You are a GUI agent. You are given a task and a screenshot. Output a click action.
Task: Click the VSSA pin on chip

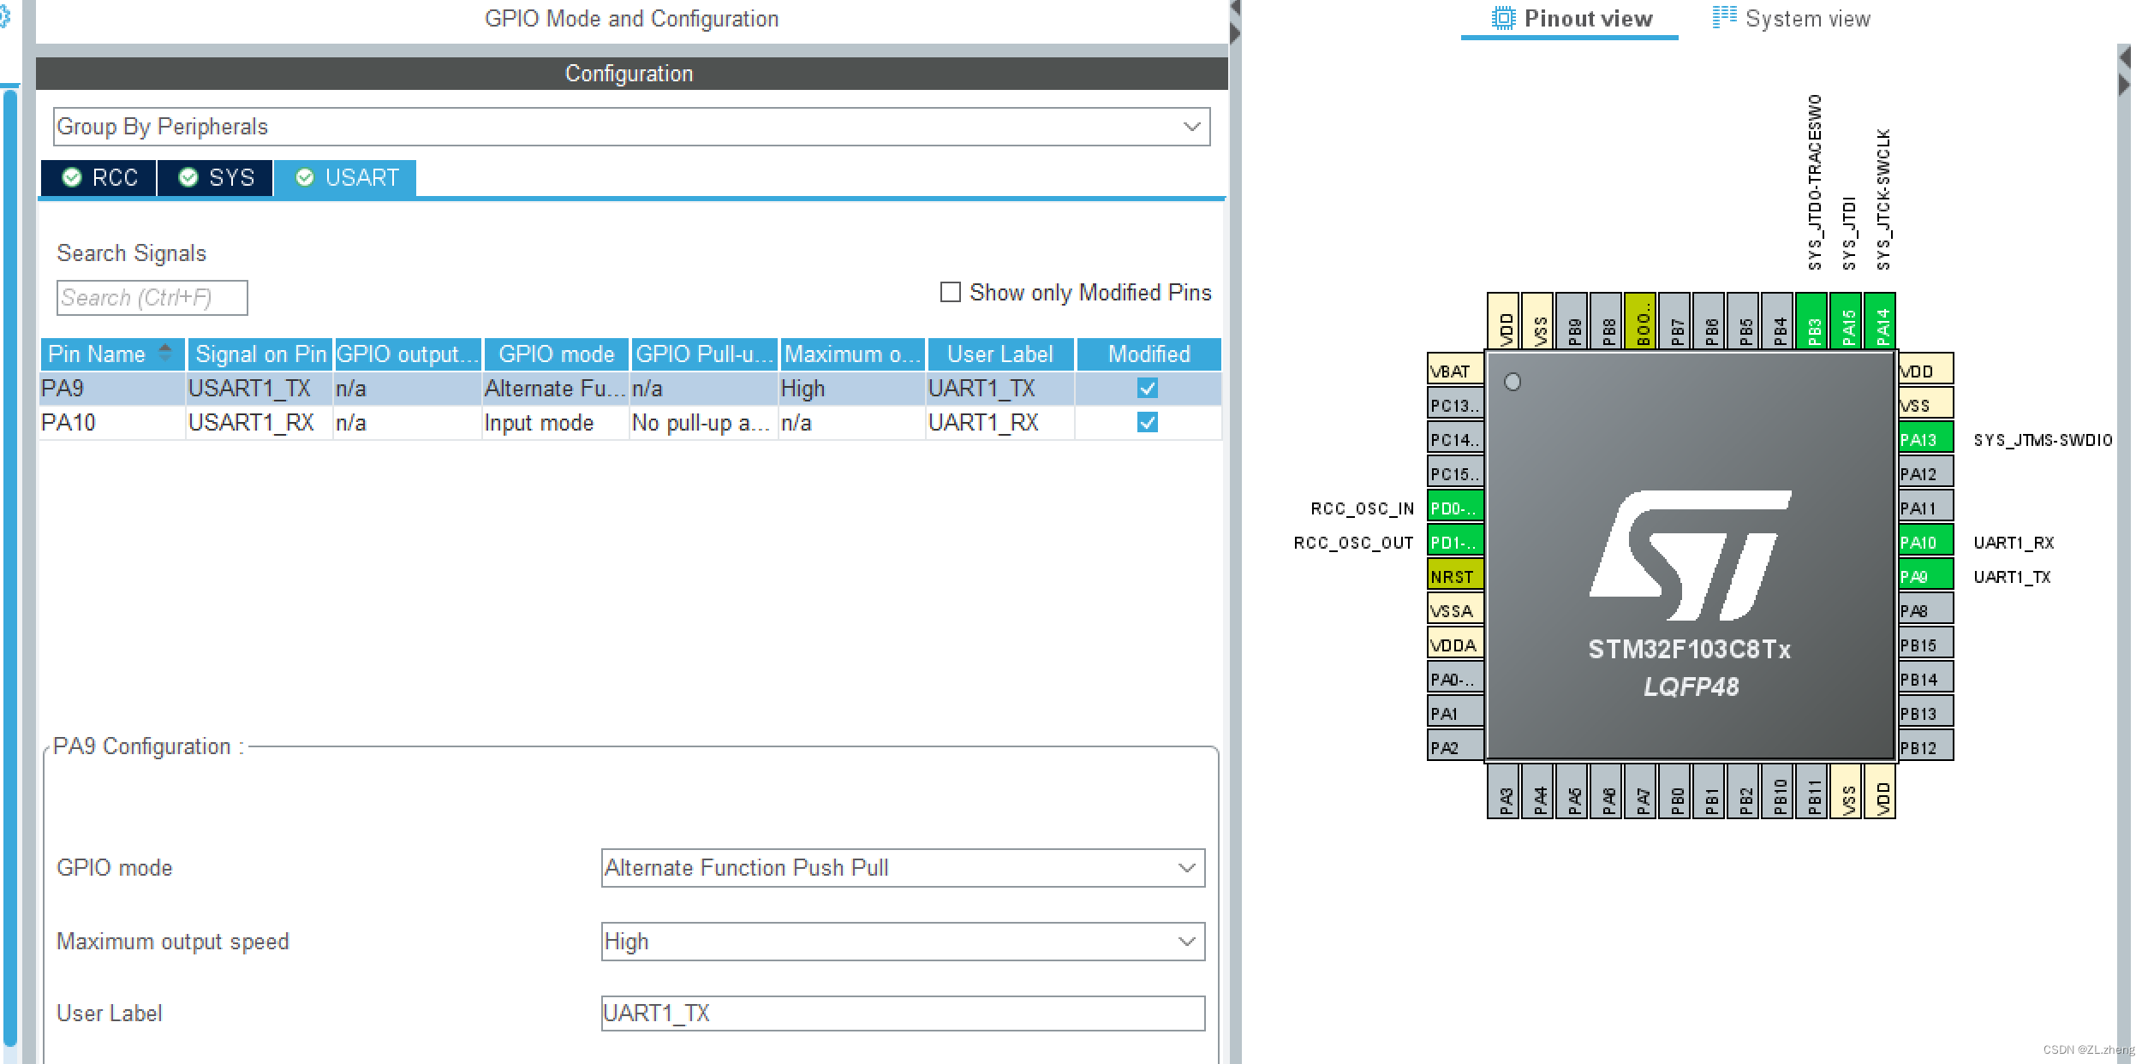coord(1455,610)
